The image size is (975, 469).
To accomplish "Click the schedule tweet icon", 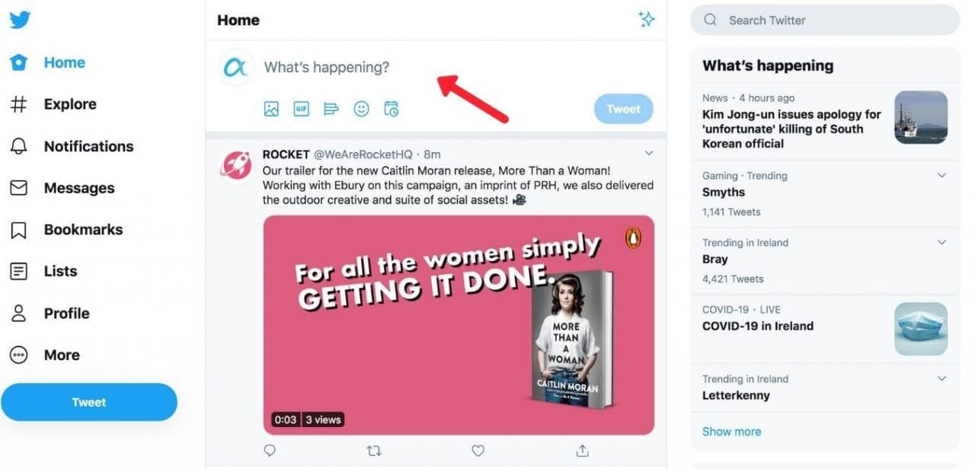I will click(390, 108).
